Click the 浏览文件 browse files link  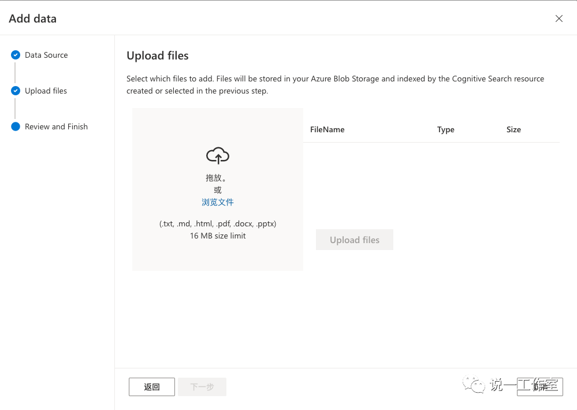(218, 202)
